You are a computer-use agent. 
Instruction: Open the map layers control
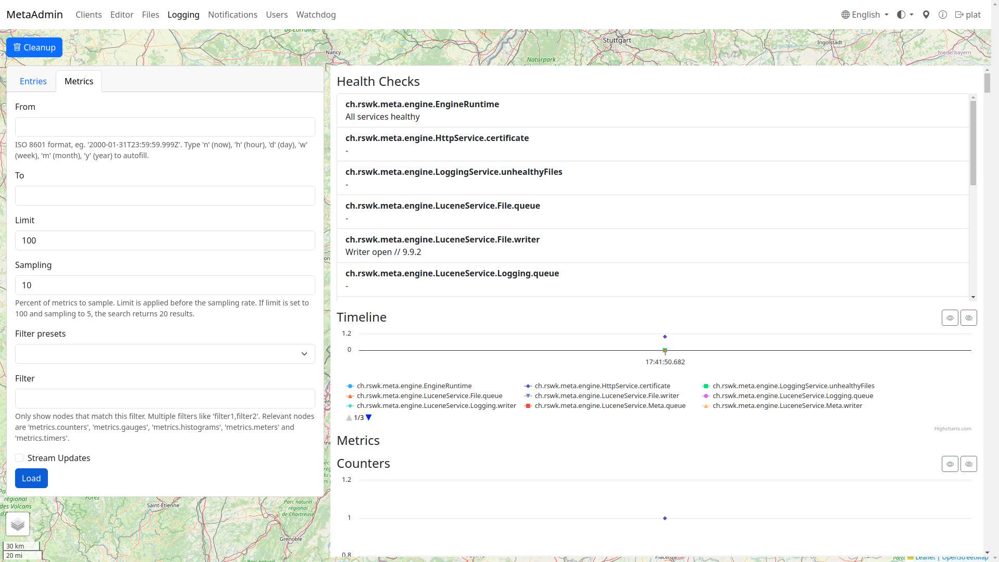pyautogui.click(x=18, y=524)
